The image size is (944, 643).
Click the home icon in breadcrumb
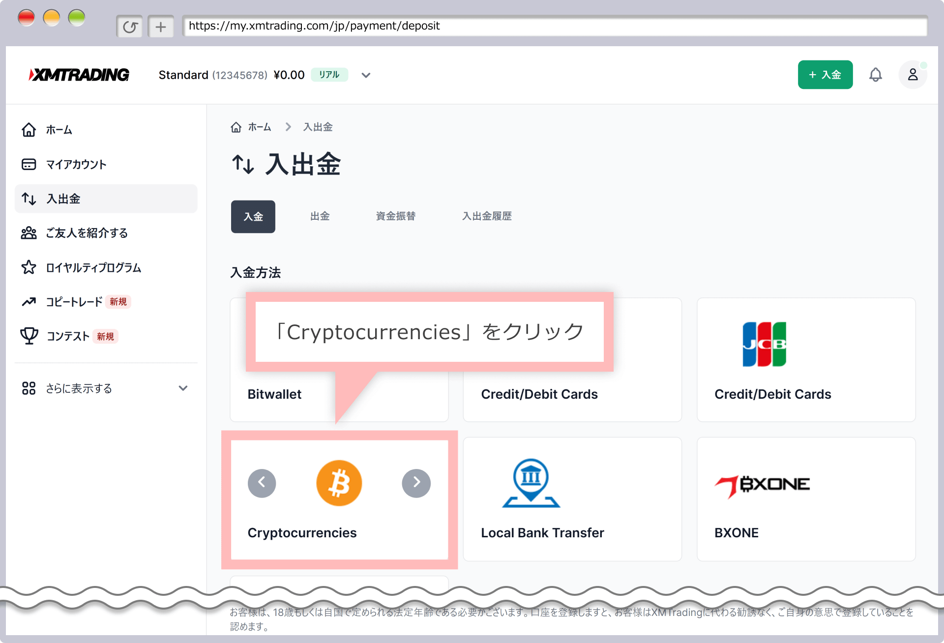point(236,127)
